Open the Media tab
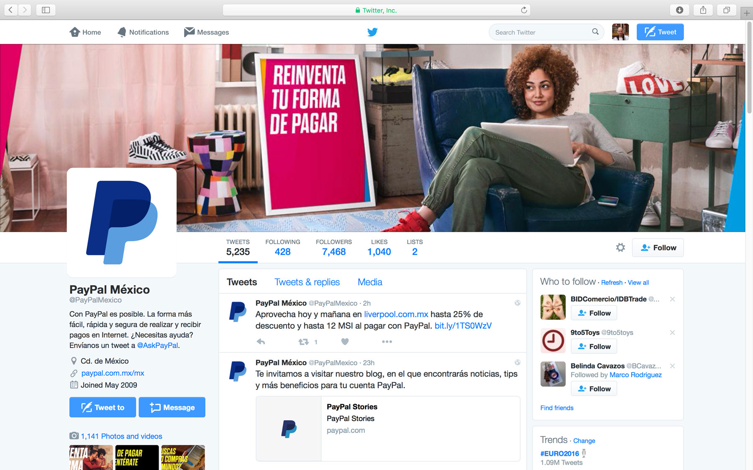The width and height of the screenshot is (753, 470). coord(370,282)
